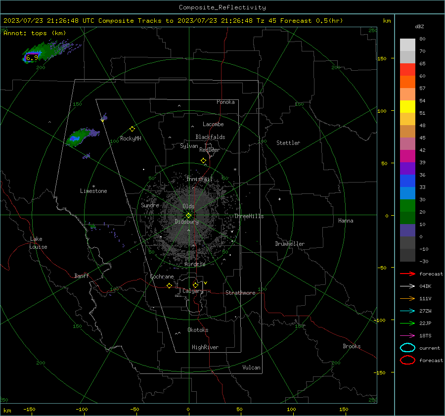Click the Banff label
This screenshot has height=416, width=445.
tap(82, 276)
